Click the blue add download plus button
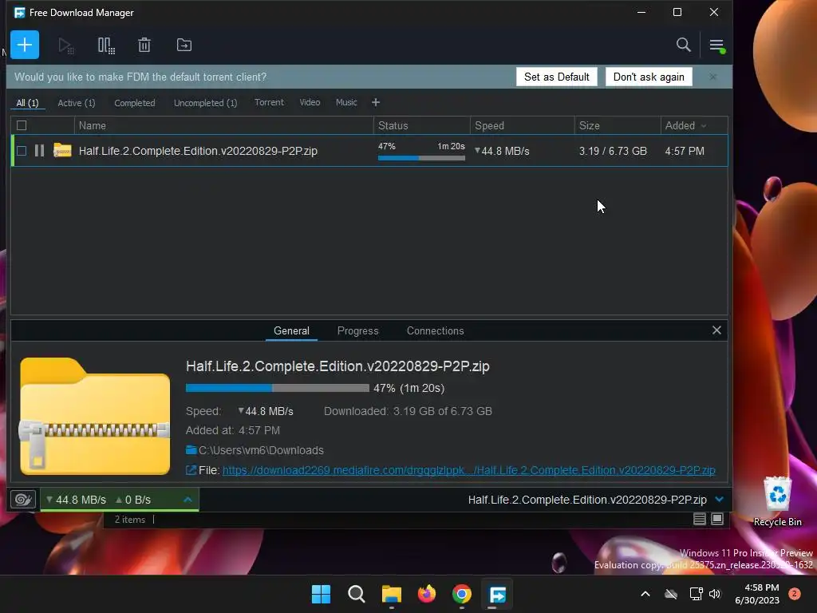Viewport: 817px width, 613px height. (x=25, y=45)
